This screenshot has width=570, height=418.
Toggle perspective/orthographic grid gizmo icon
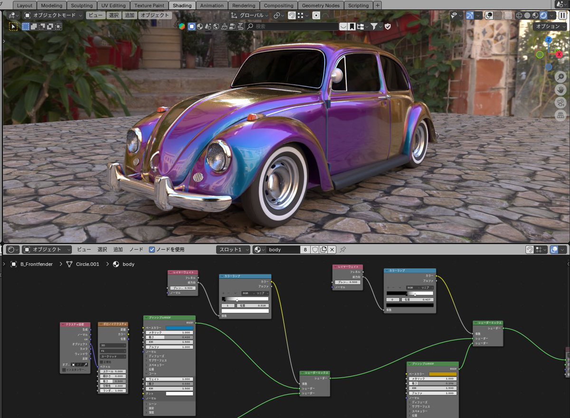(561, 115)
